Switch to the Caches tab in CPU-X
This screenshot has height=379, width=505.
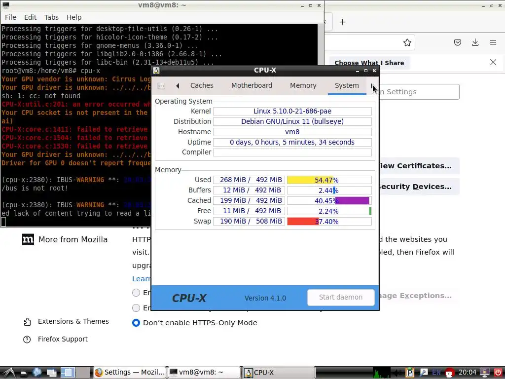(202, 85)
